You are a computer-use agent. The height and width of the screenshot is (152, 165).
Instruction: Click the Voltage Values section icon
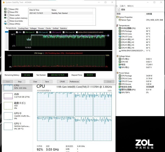pos(118,56)
